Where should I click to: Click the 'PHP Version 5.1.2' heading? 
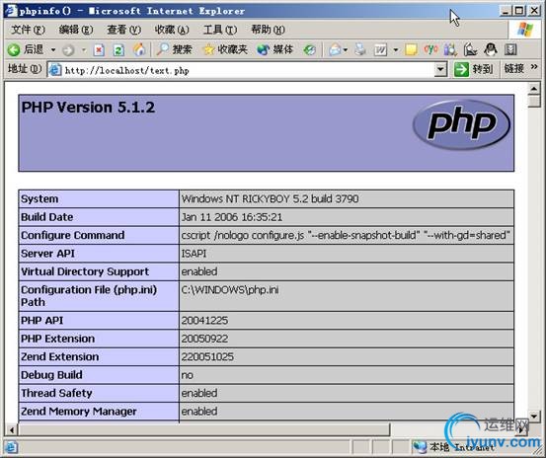pos(88,108)
